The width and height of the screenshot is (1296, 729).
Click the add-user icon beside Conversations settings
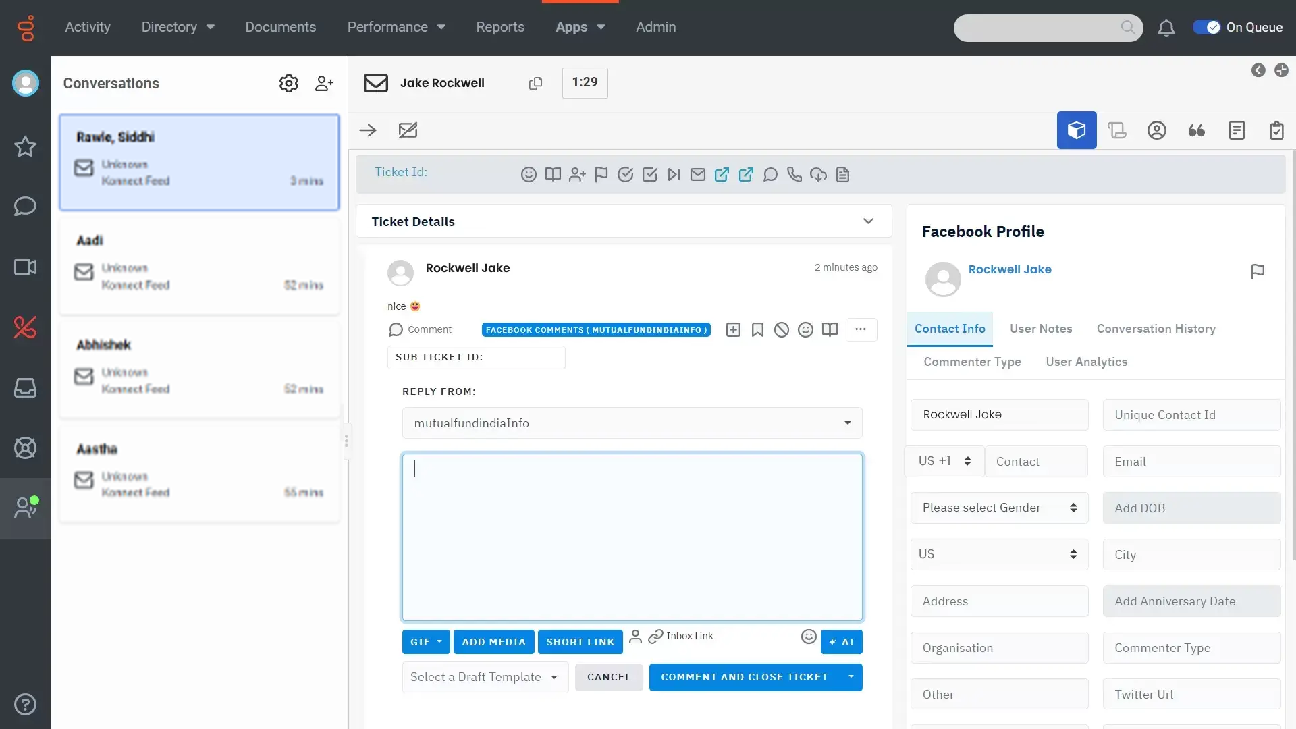[324, 83]
